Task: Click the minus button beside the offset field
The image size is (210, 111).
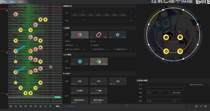Action: 182,101
